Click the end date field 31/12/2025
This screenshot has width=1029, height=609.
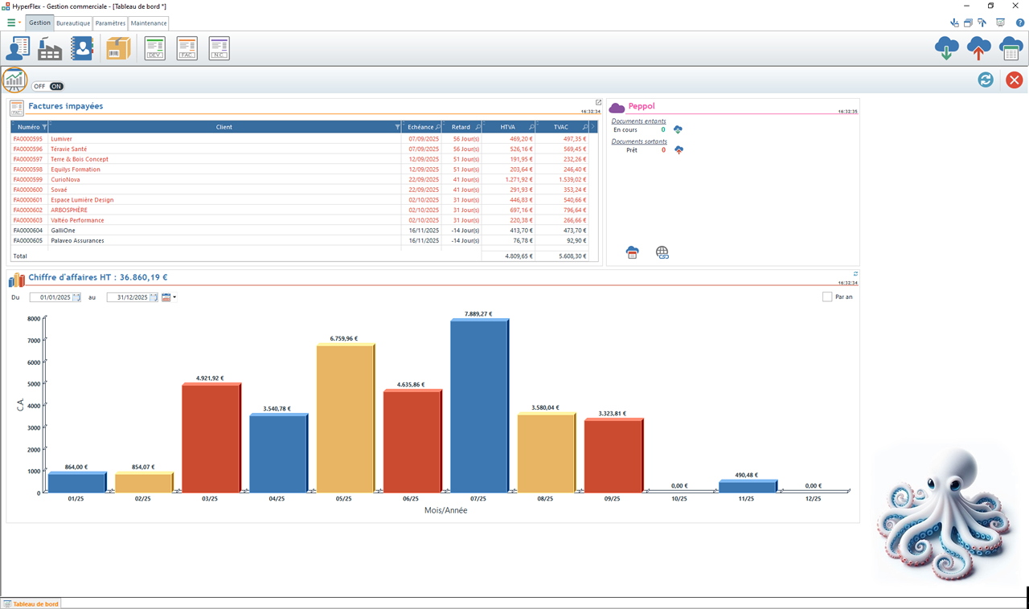pyautogui.click(x=129, y=297)
